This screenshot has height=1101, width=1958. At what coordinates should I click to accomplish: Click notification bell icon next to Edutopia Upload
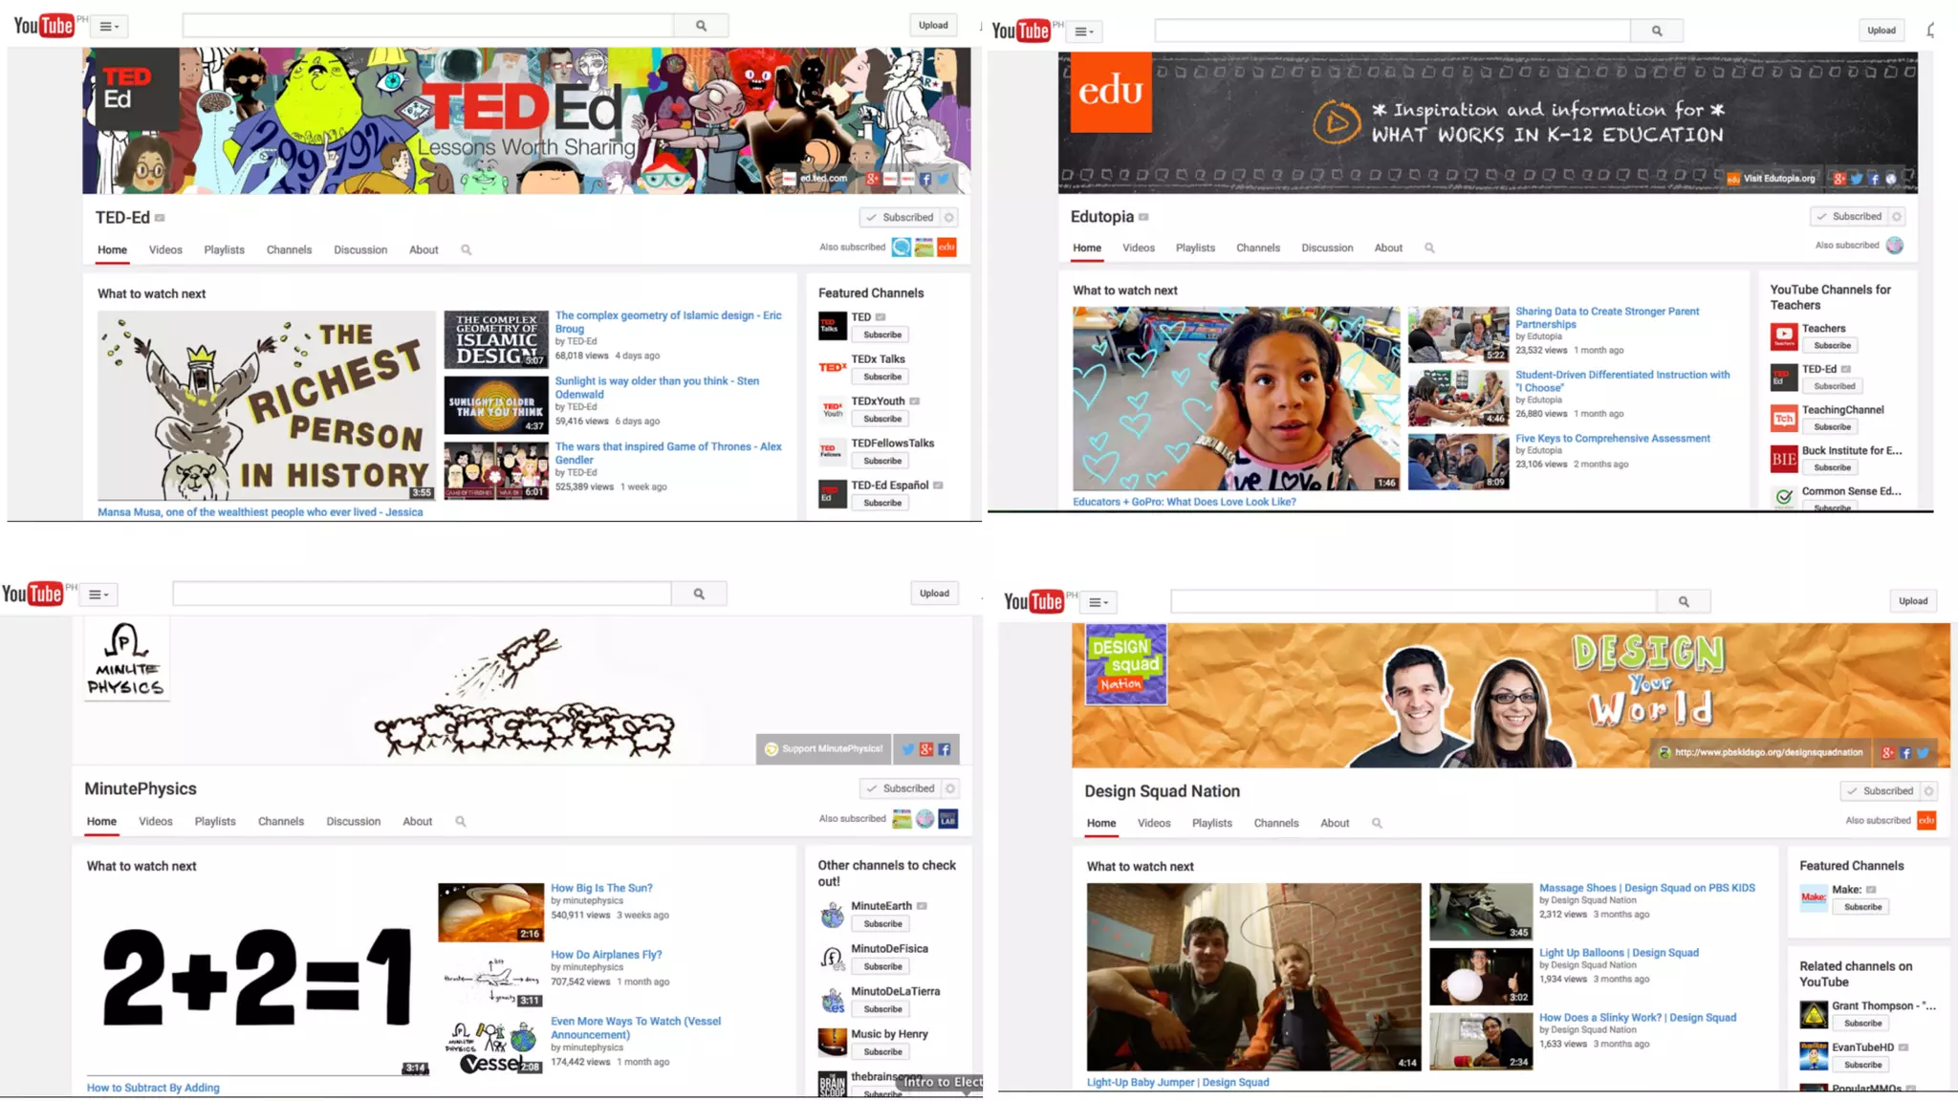click(1931, 31)
